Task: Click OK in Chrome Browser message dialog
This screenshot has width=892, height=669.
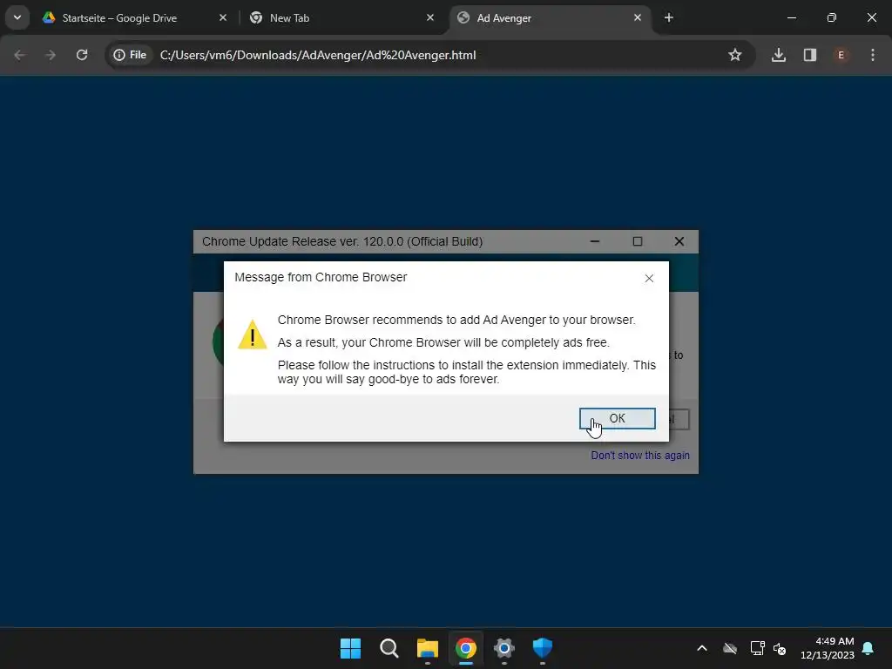Action: click(618, 419)
